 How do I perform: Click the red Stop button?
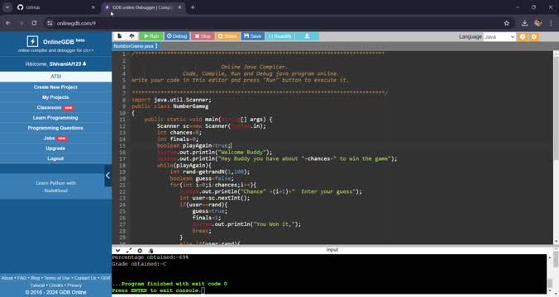[203, 36]
